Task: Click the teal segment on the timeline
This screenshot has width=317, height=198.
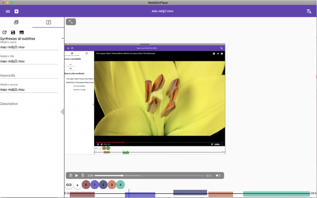Action: [276, 194]
